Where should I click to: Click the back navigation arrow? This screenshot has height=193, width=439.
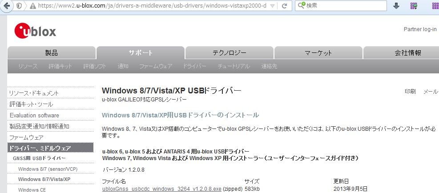point(7,6)
